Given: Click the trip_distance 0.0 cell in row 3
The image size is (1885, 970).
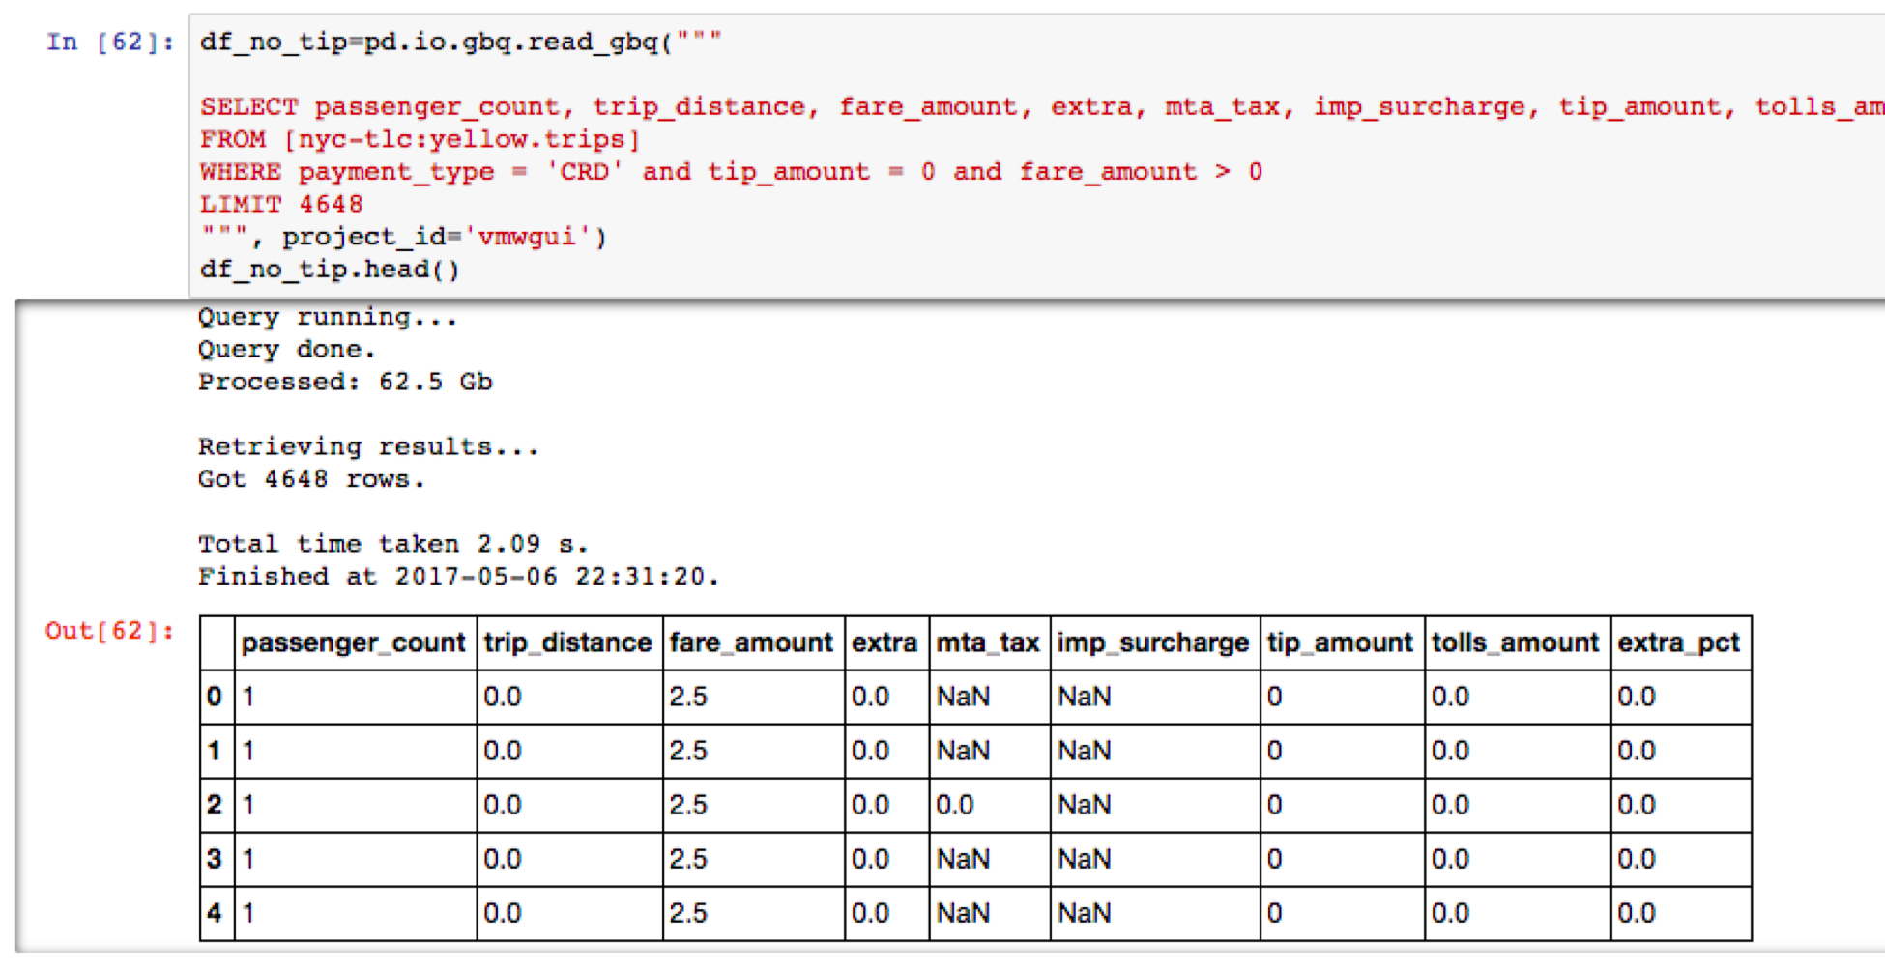Looking at the screenshot, I should (x=568, y=859).
